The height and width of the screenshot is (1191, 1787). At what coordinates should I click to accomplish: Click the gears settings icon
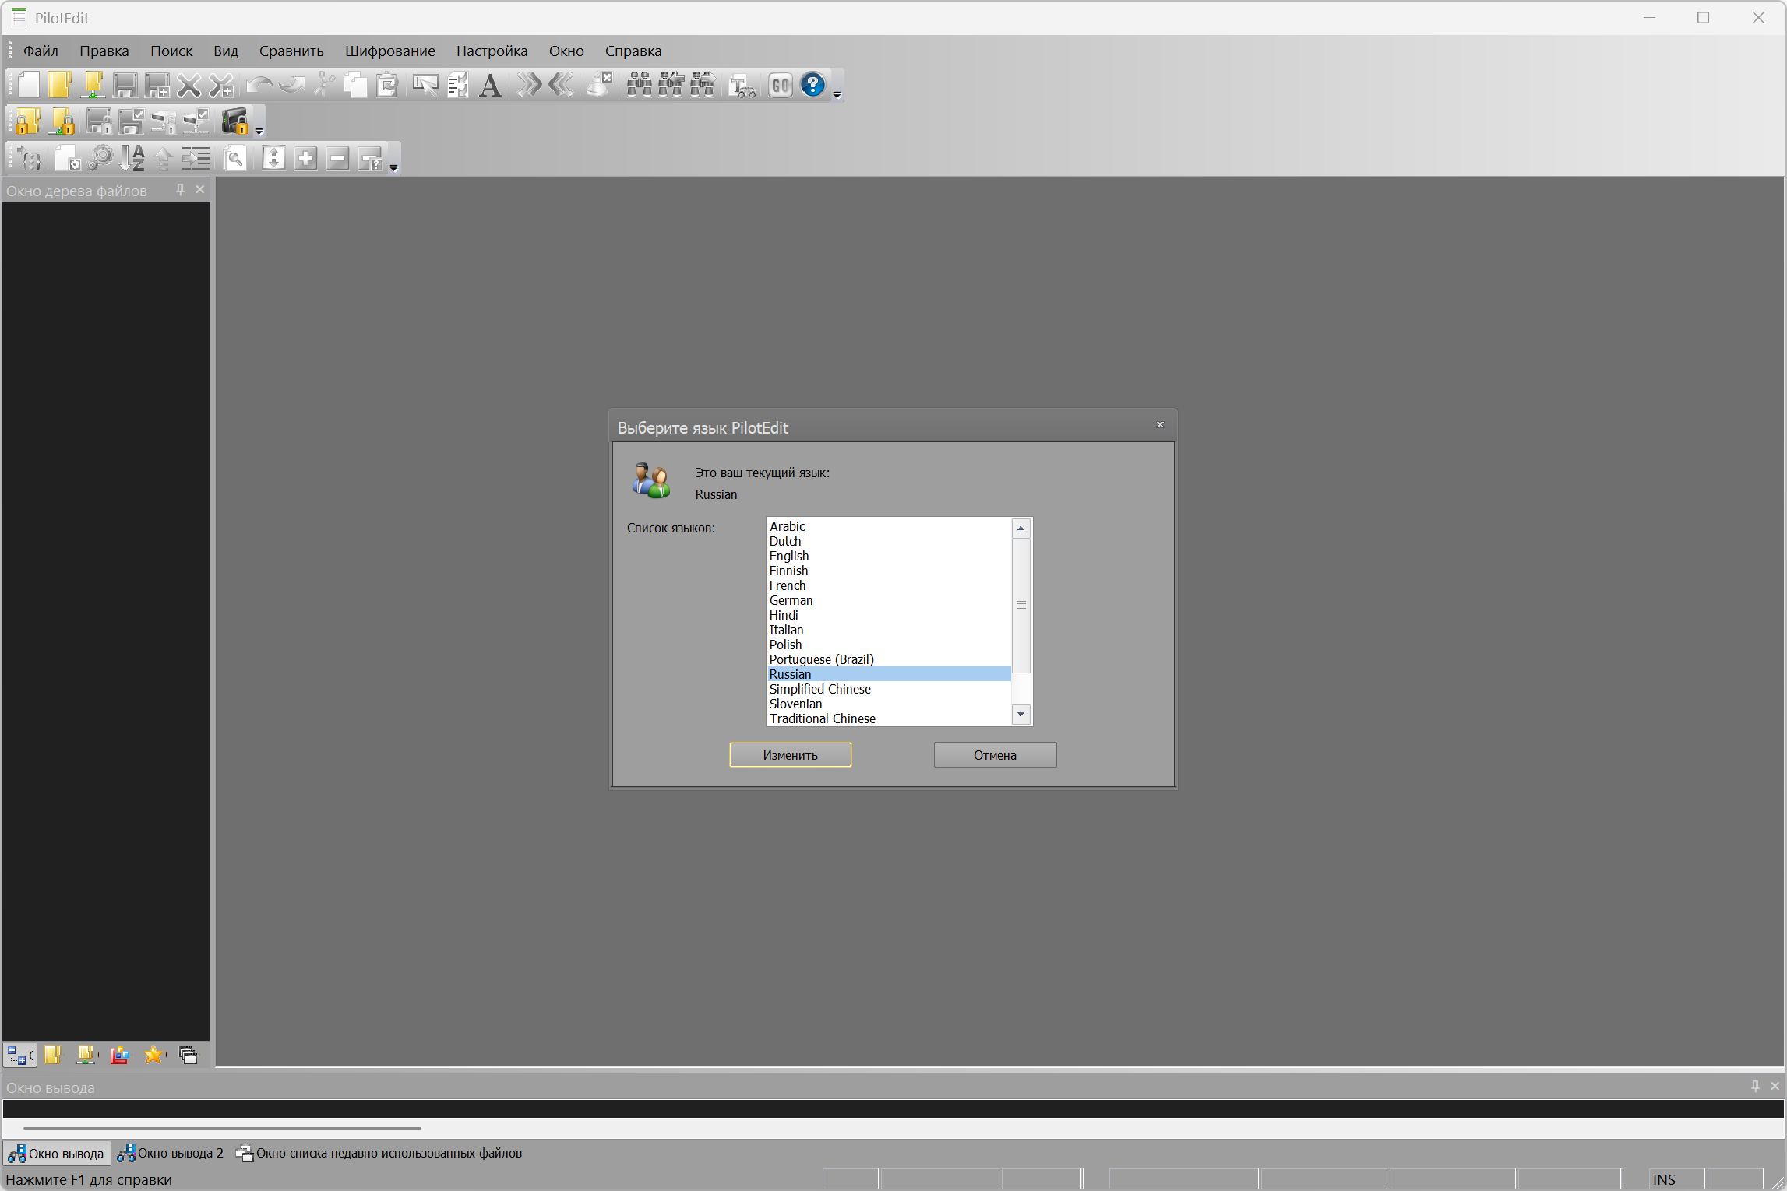[x=100, y=159]
